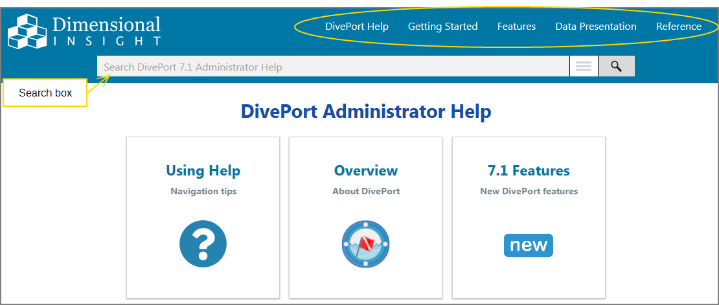
Task: Open the 7.1 Features heading link
Action: click(x=529, y=170)
